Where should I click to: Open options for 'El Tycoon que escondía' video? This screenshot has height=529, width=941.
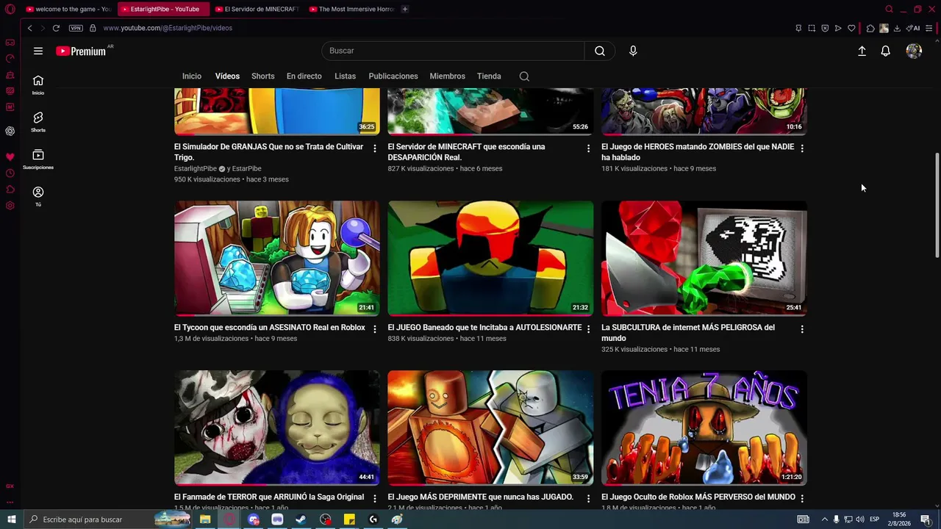pos(375,329)
